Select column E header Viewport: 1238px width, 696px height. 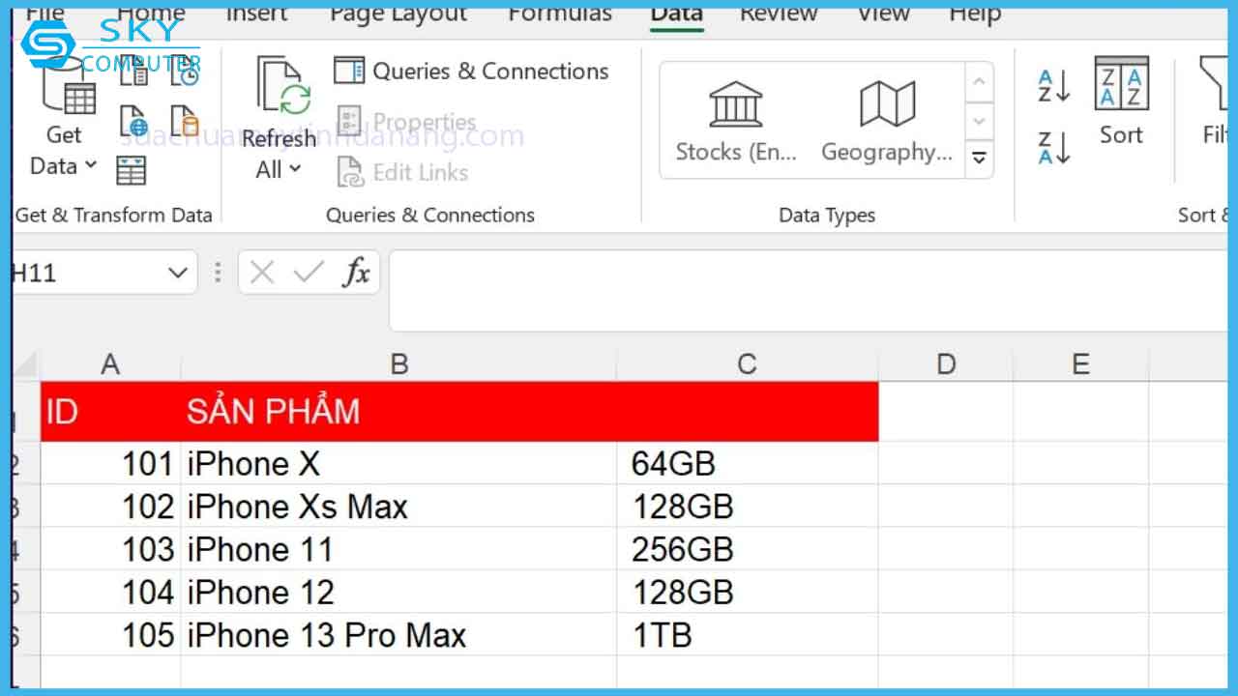coord(1080,364)
